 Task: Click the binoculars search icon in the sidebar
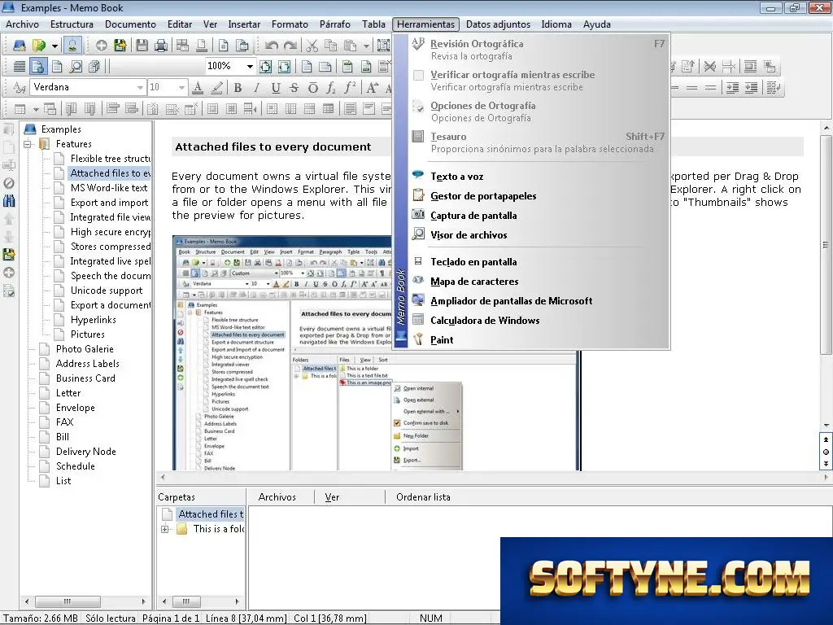(x=9, y=201)
